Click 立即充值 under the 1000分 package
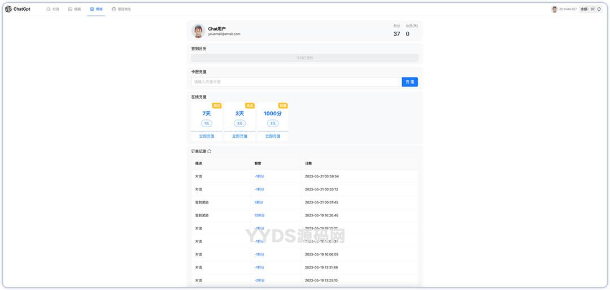The height and width of the screenshot is (290, 610). (x=273, y=136)
